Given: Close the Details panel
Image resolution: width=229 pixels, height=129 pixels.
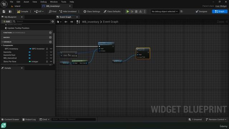Looking at the screenshot, I should (x=22, y=68).
